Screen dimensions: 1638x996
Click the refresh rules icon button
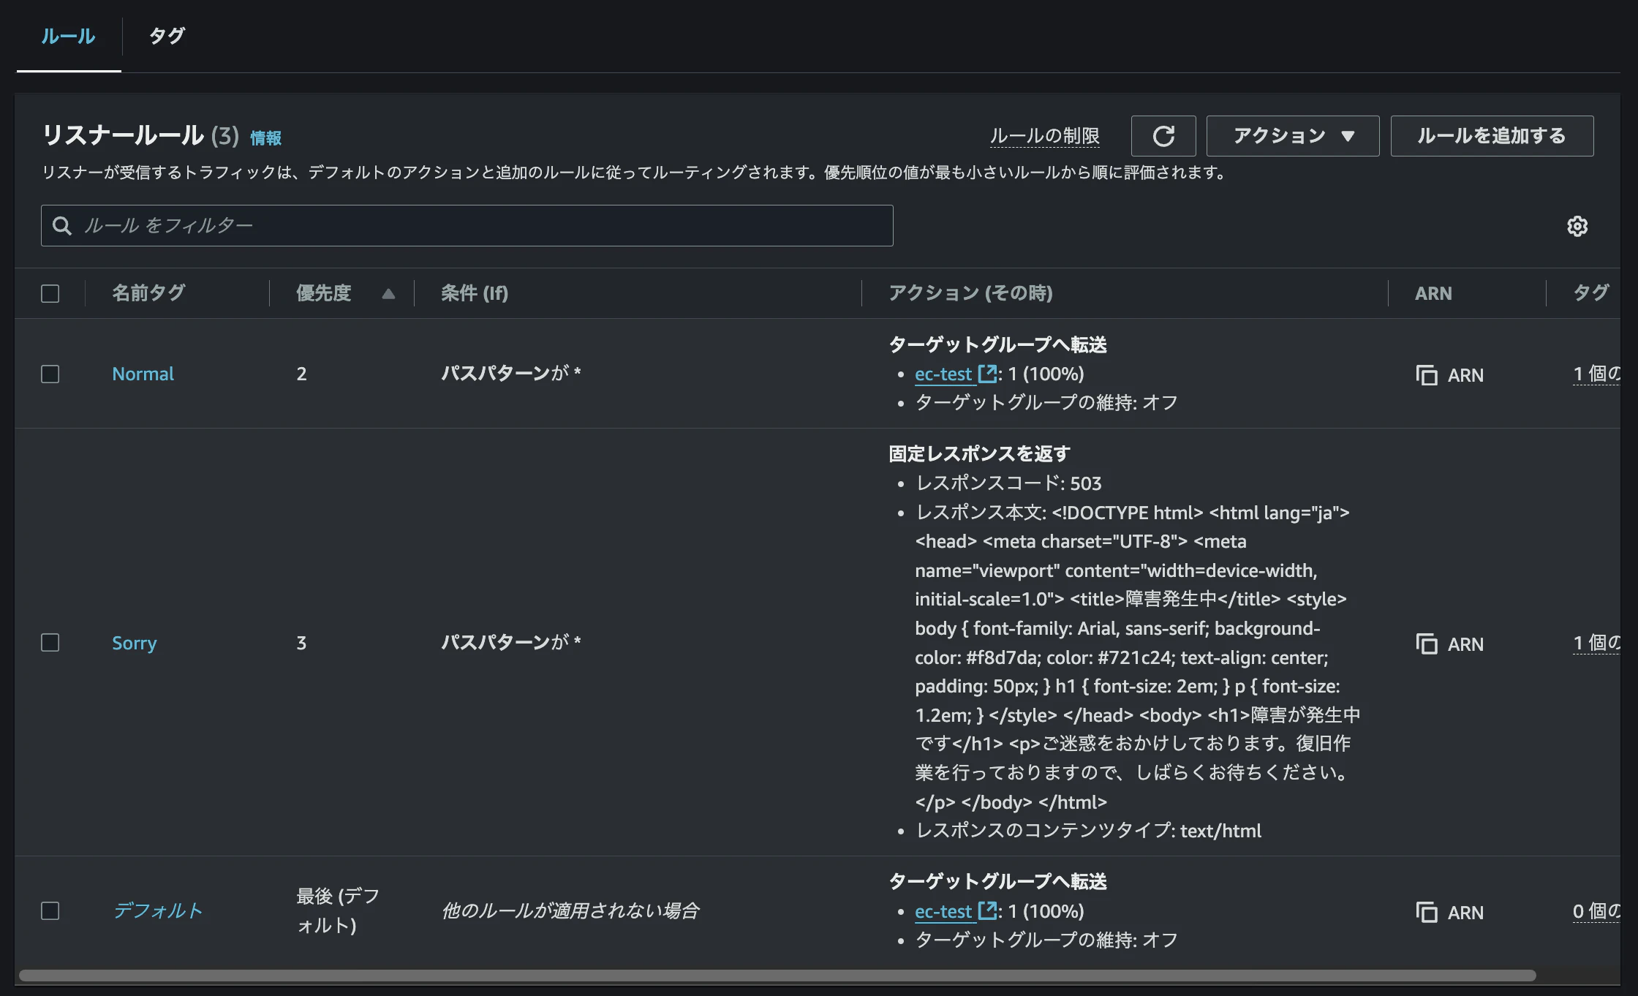click(1163, 136)
